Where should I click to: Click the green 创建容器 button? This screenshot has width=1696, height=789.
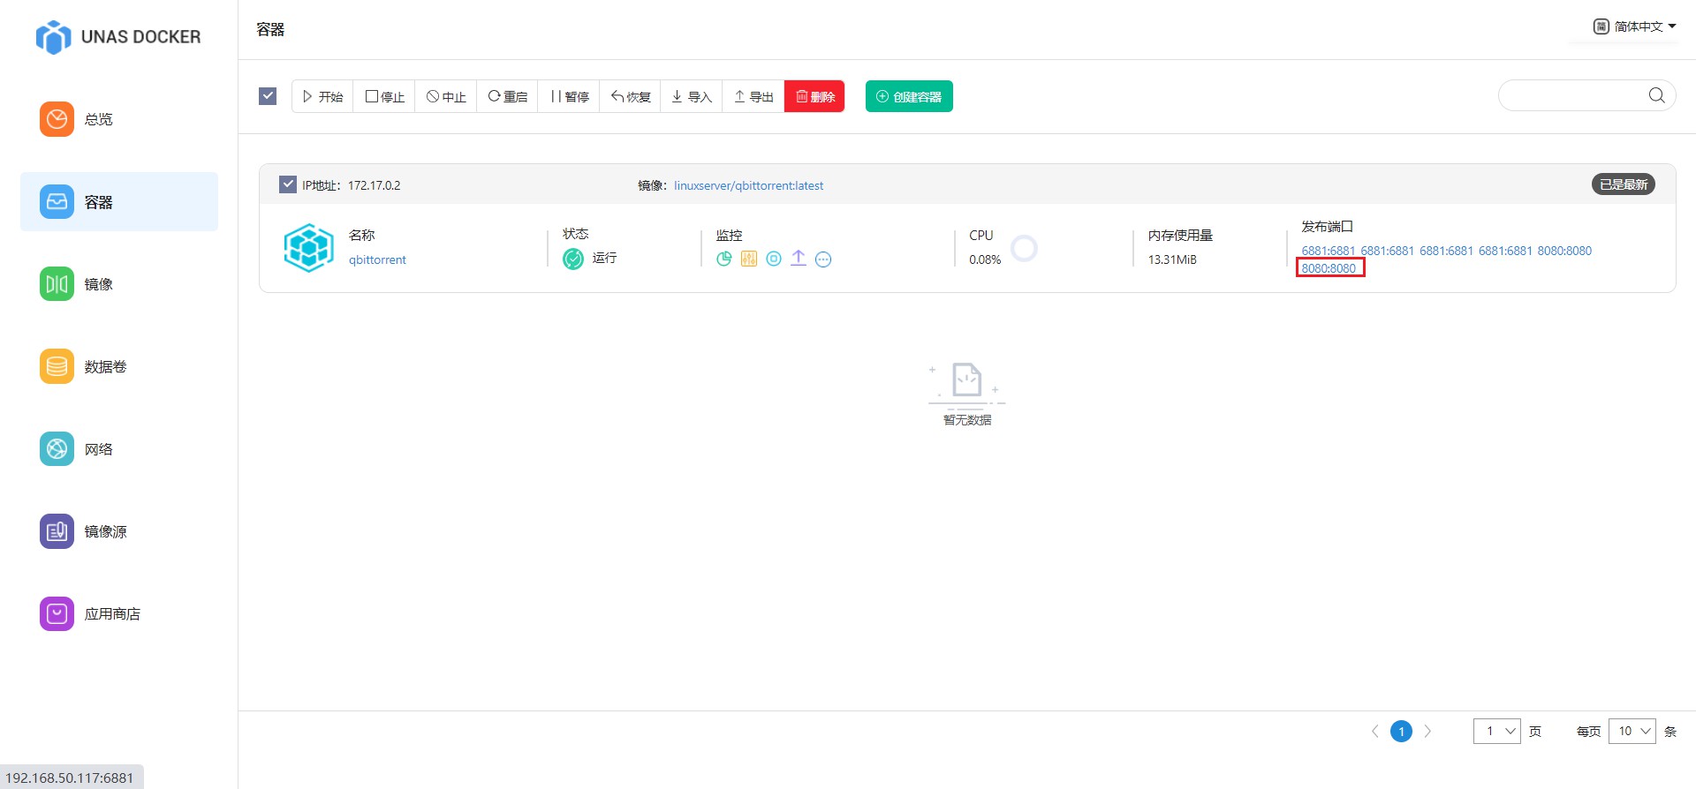pos(908,96)
